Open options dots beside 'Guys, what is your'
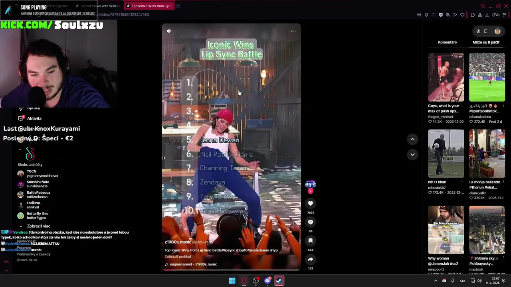511x287 pixels. [462, 106]
